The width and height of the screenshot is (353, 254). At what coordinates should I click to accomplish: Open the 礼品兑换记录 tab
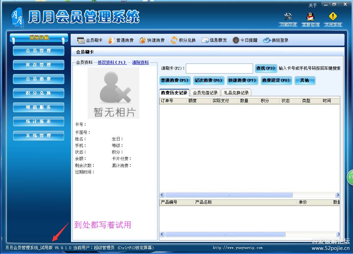(237, 92)
